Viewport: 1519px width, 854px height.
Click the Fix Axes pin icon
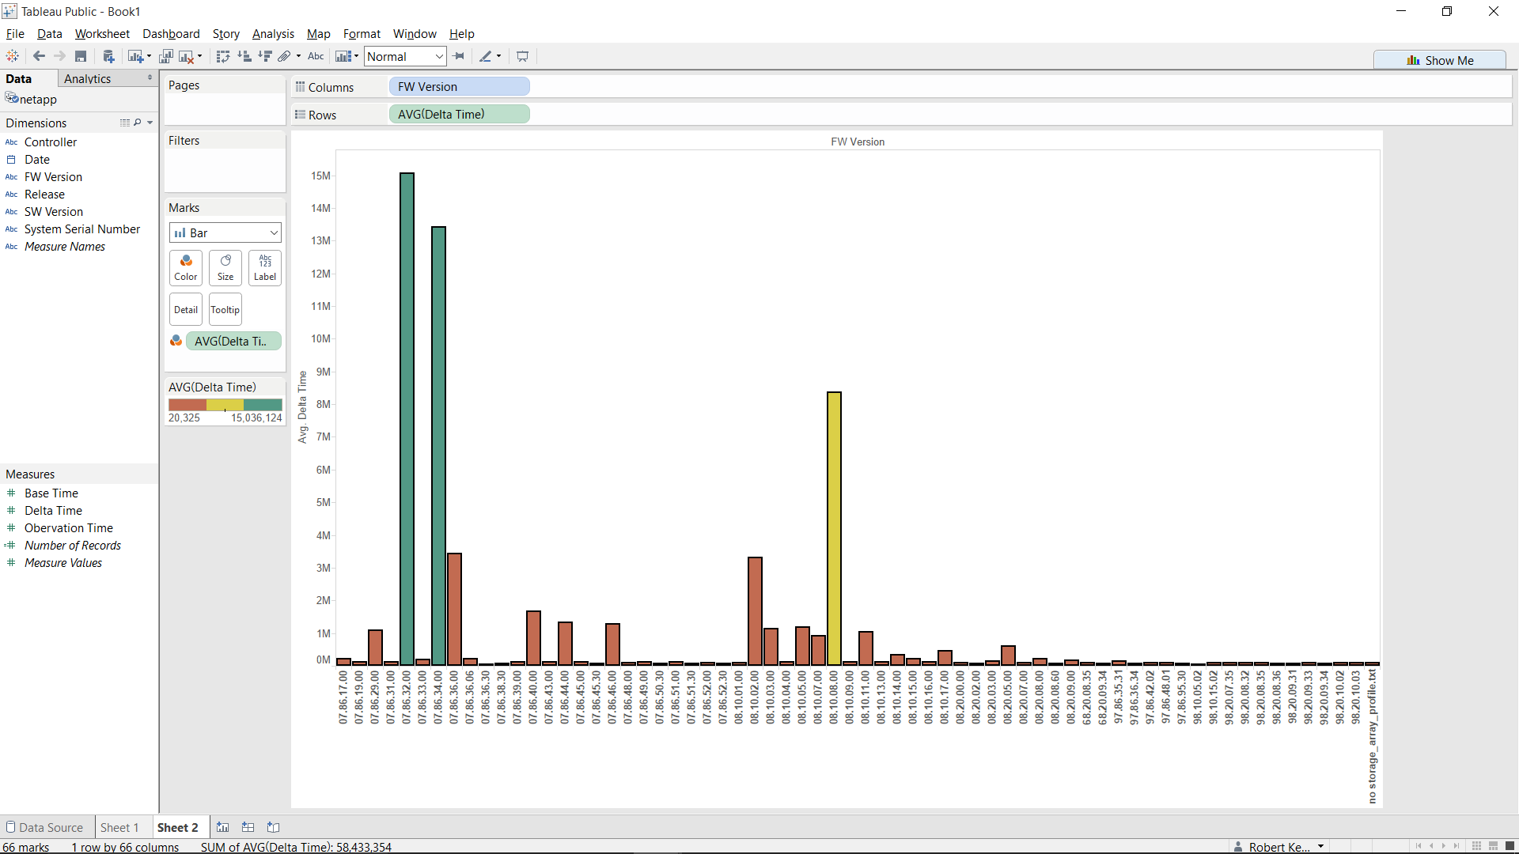pos(459,56)
